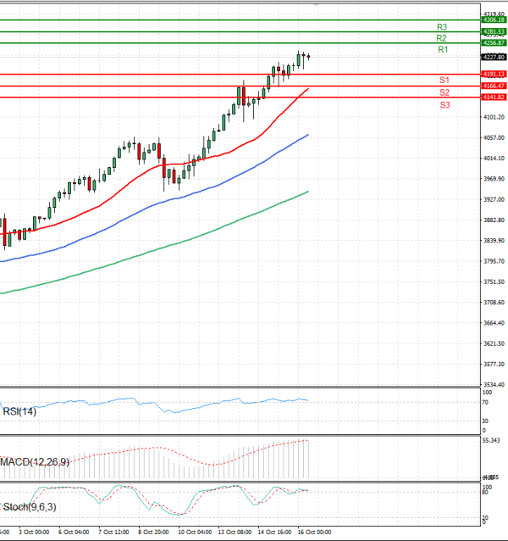Select the S1 support label
This screenshot has height=541, width=508.
point(444,80)
